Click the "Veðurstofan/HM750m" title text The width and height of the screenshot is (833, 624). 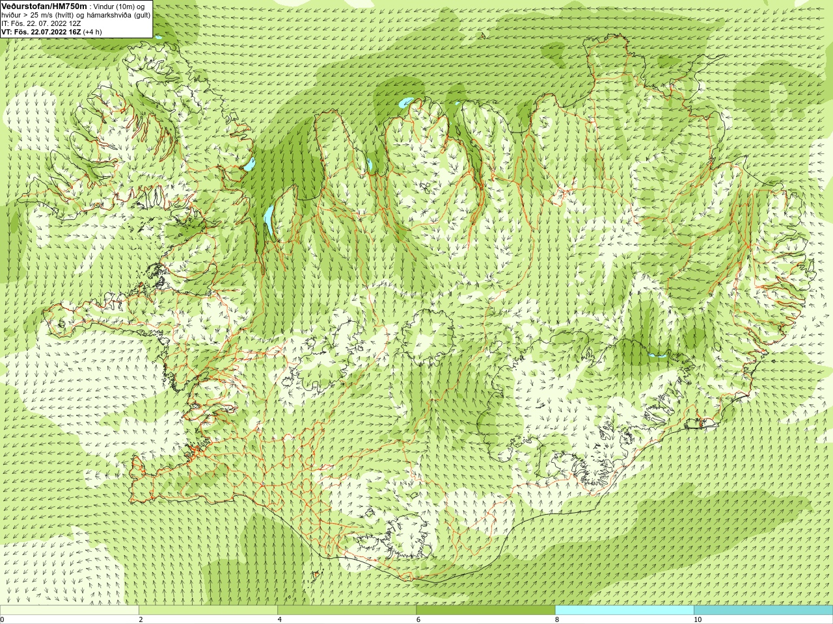pyautogui.click(x=44, y=6)
